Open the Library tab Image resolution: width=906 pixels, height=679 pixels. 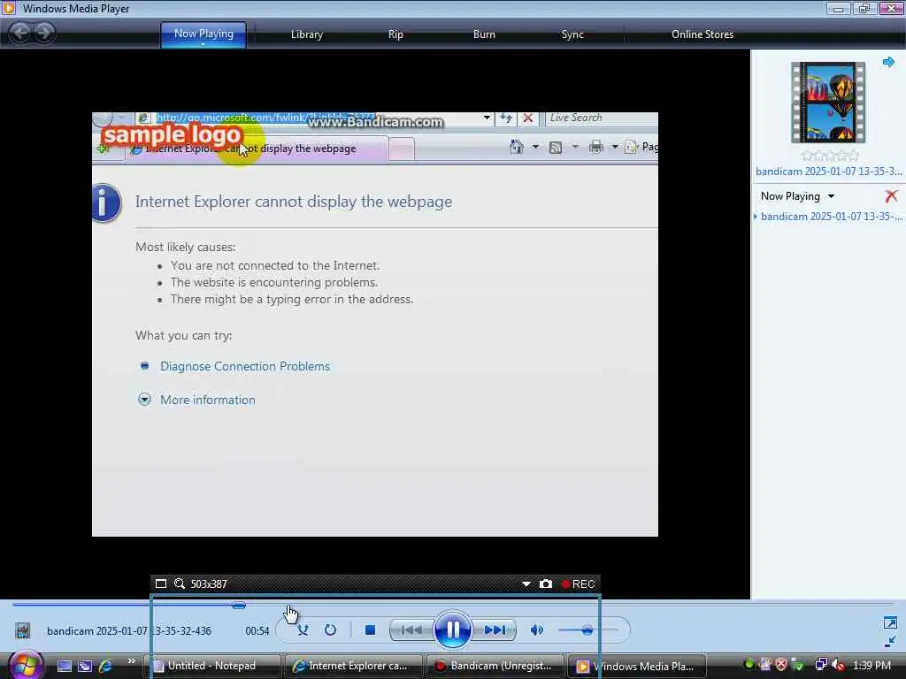307,34
